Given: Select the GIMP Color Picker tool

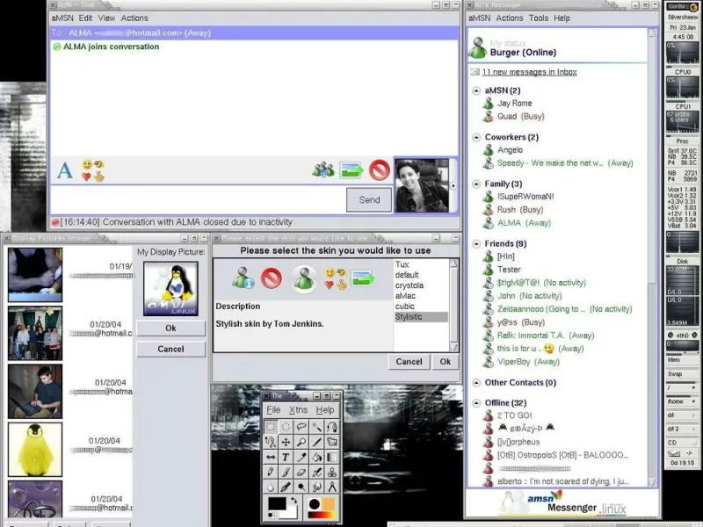Looking at the screenshot, I should [x=301, y=457].
